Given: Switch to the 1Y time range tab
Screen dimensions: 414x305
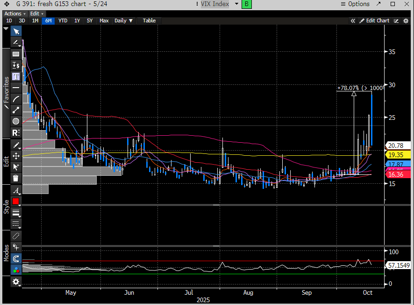Looking at the screenshot, I should click(x=77, y=21).
